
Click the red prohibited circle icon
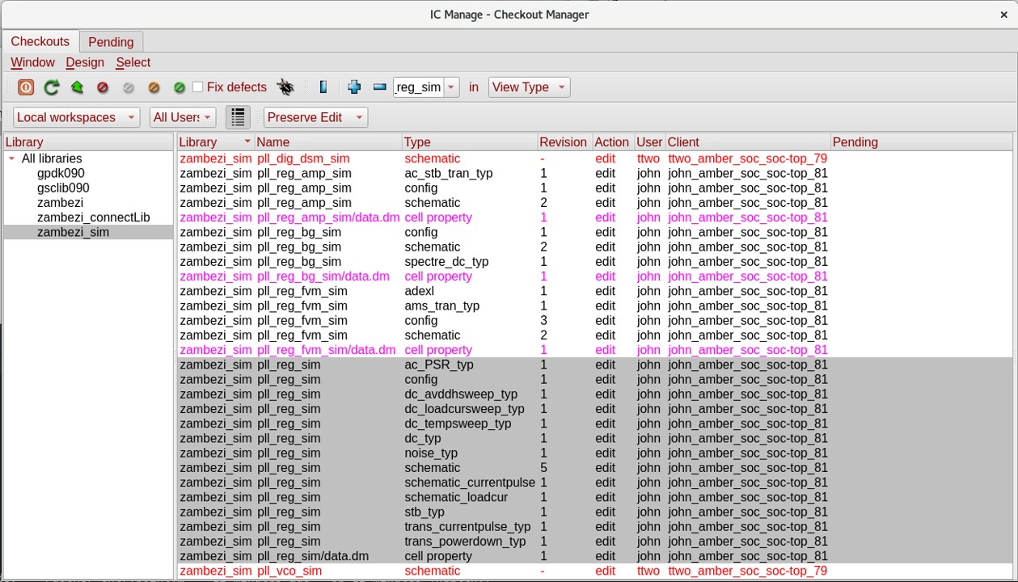tap(103, 87)
